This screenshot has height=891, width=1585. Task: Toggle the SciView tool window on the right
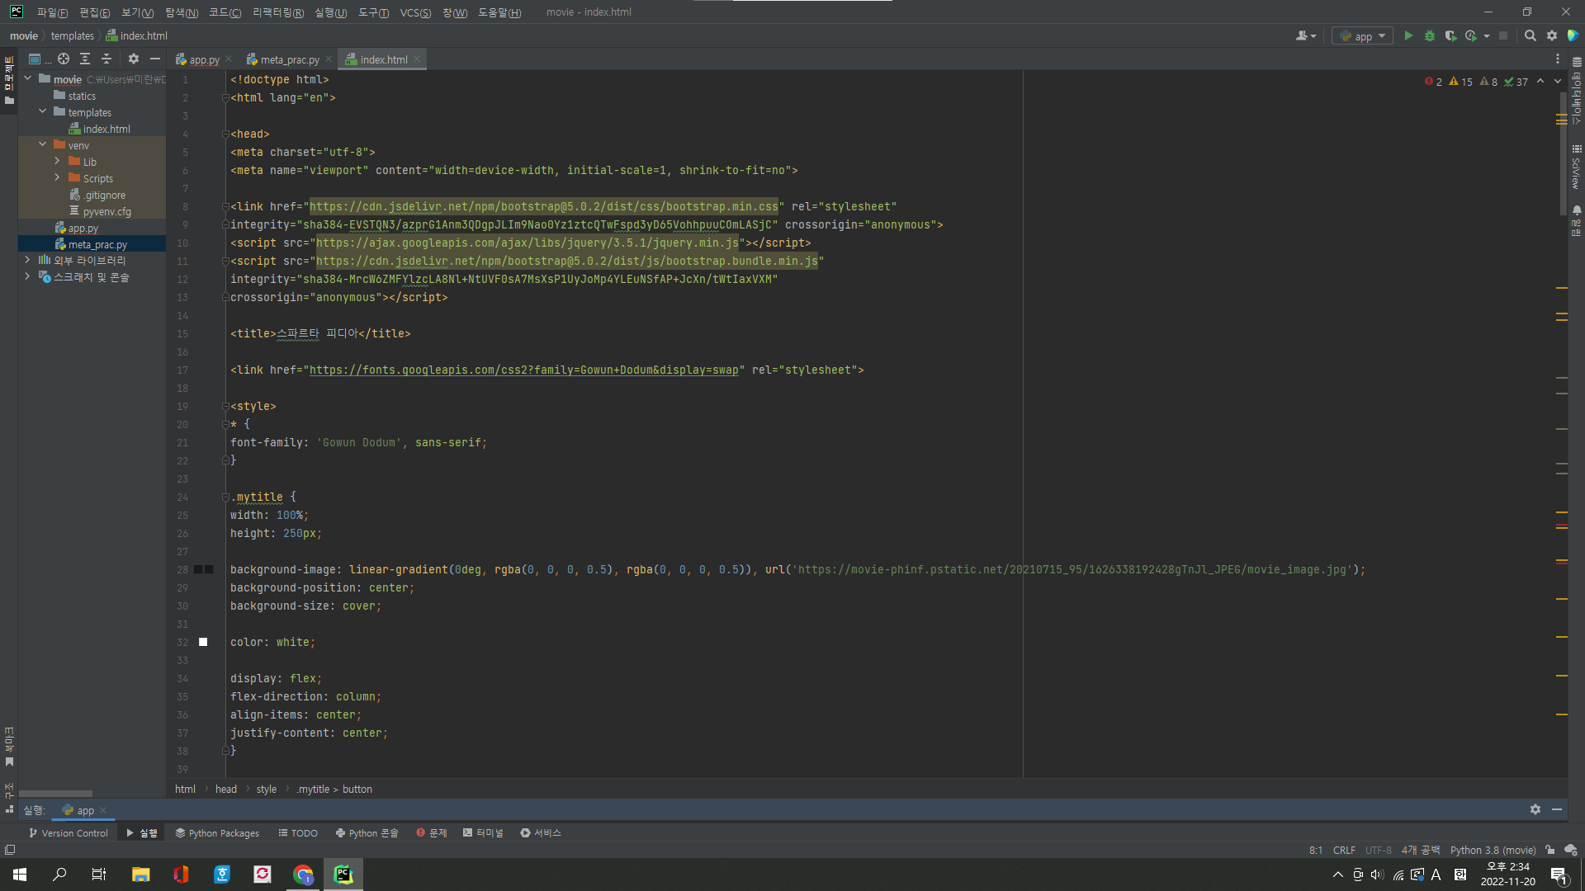(x=1577, y=167)
